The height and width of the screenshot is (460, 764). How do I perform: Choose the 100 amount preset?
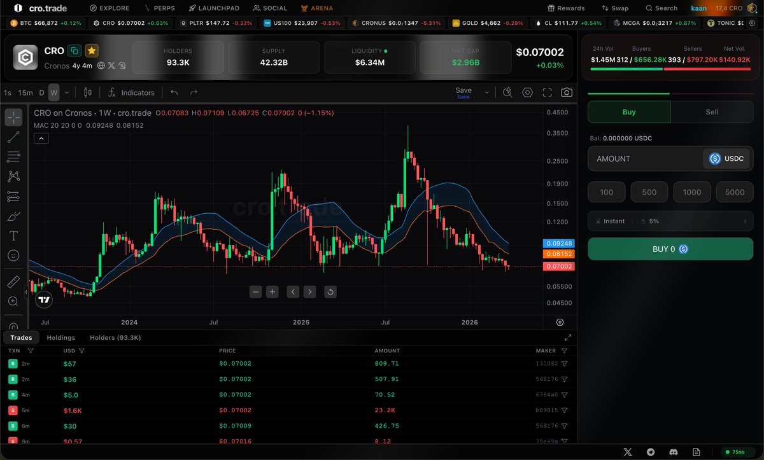point(607,192)
